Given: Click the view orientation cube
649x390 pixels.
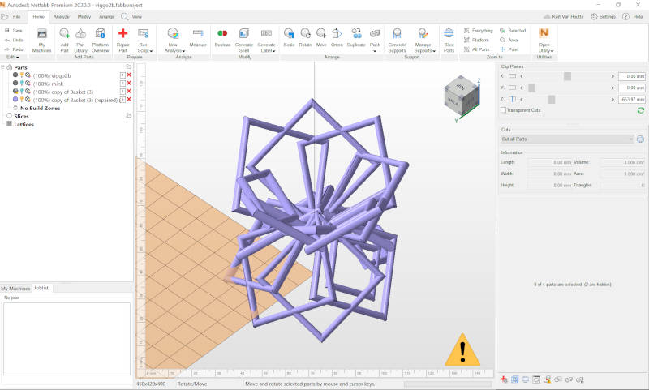Looking at the screenshot, I should 461,95.
